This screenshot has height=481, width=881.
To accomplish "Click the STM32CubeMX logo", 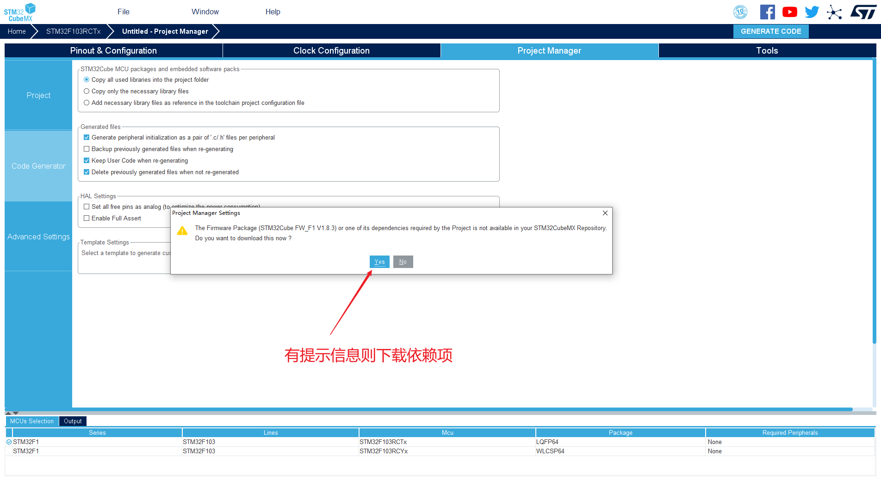I will pyautogui.click(x=20, y=12).
